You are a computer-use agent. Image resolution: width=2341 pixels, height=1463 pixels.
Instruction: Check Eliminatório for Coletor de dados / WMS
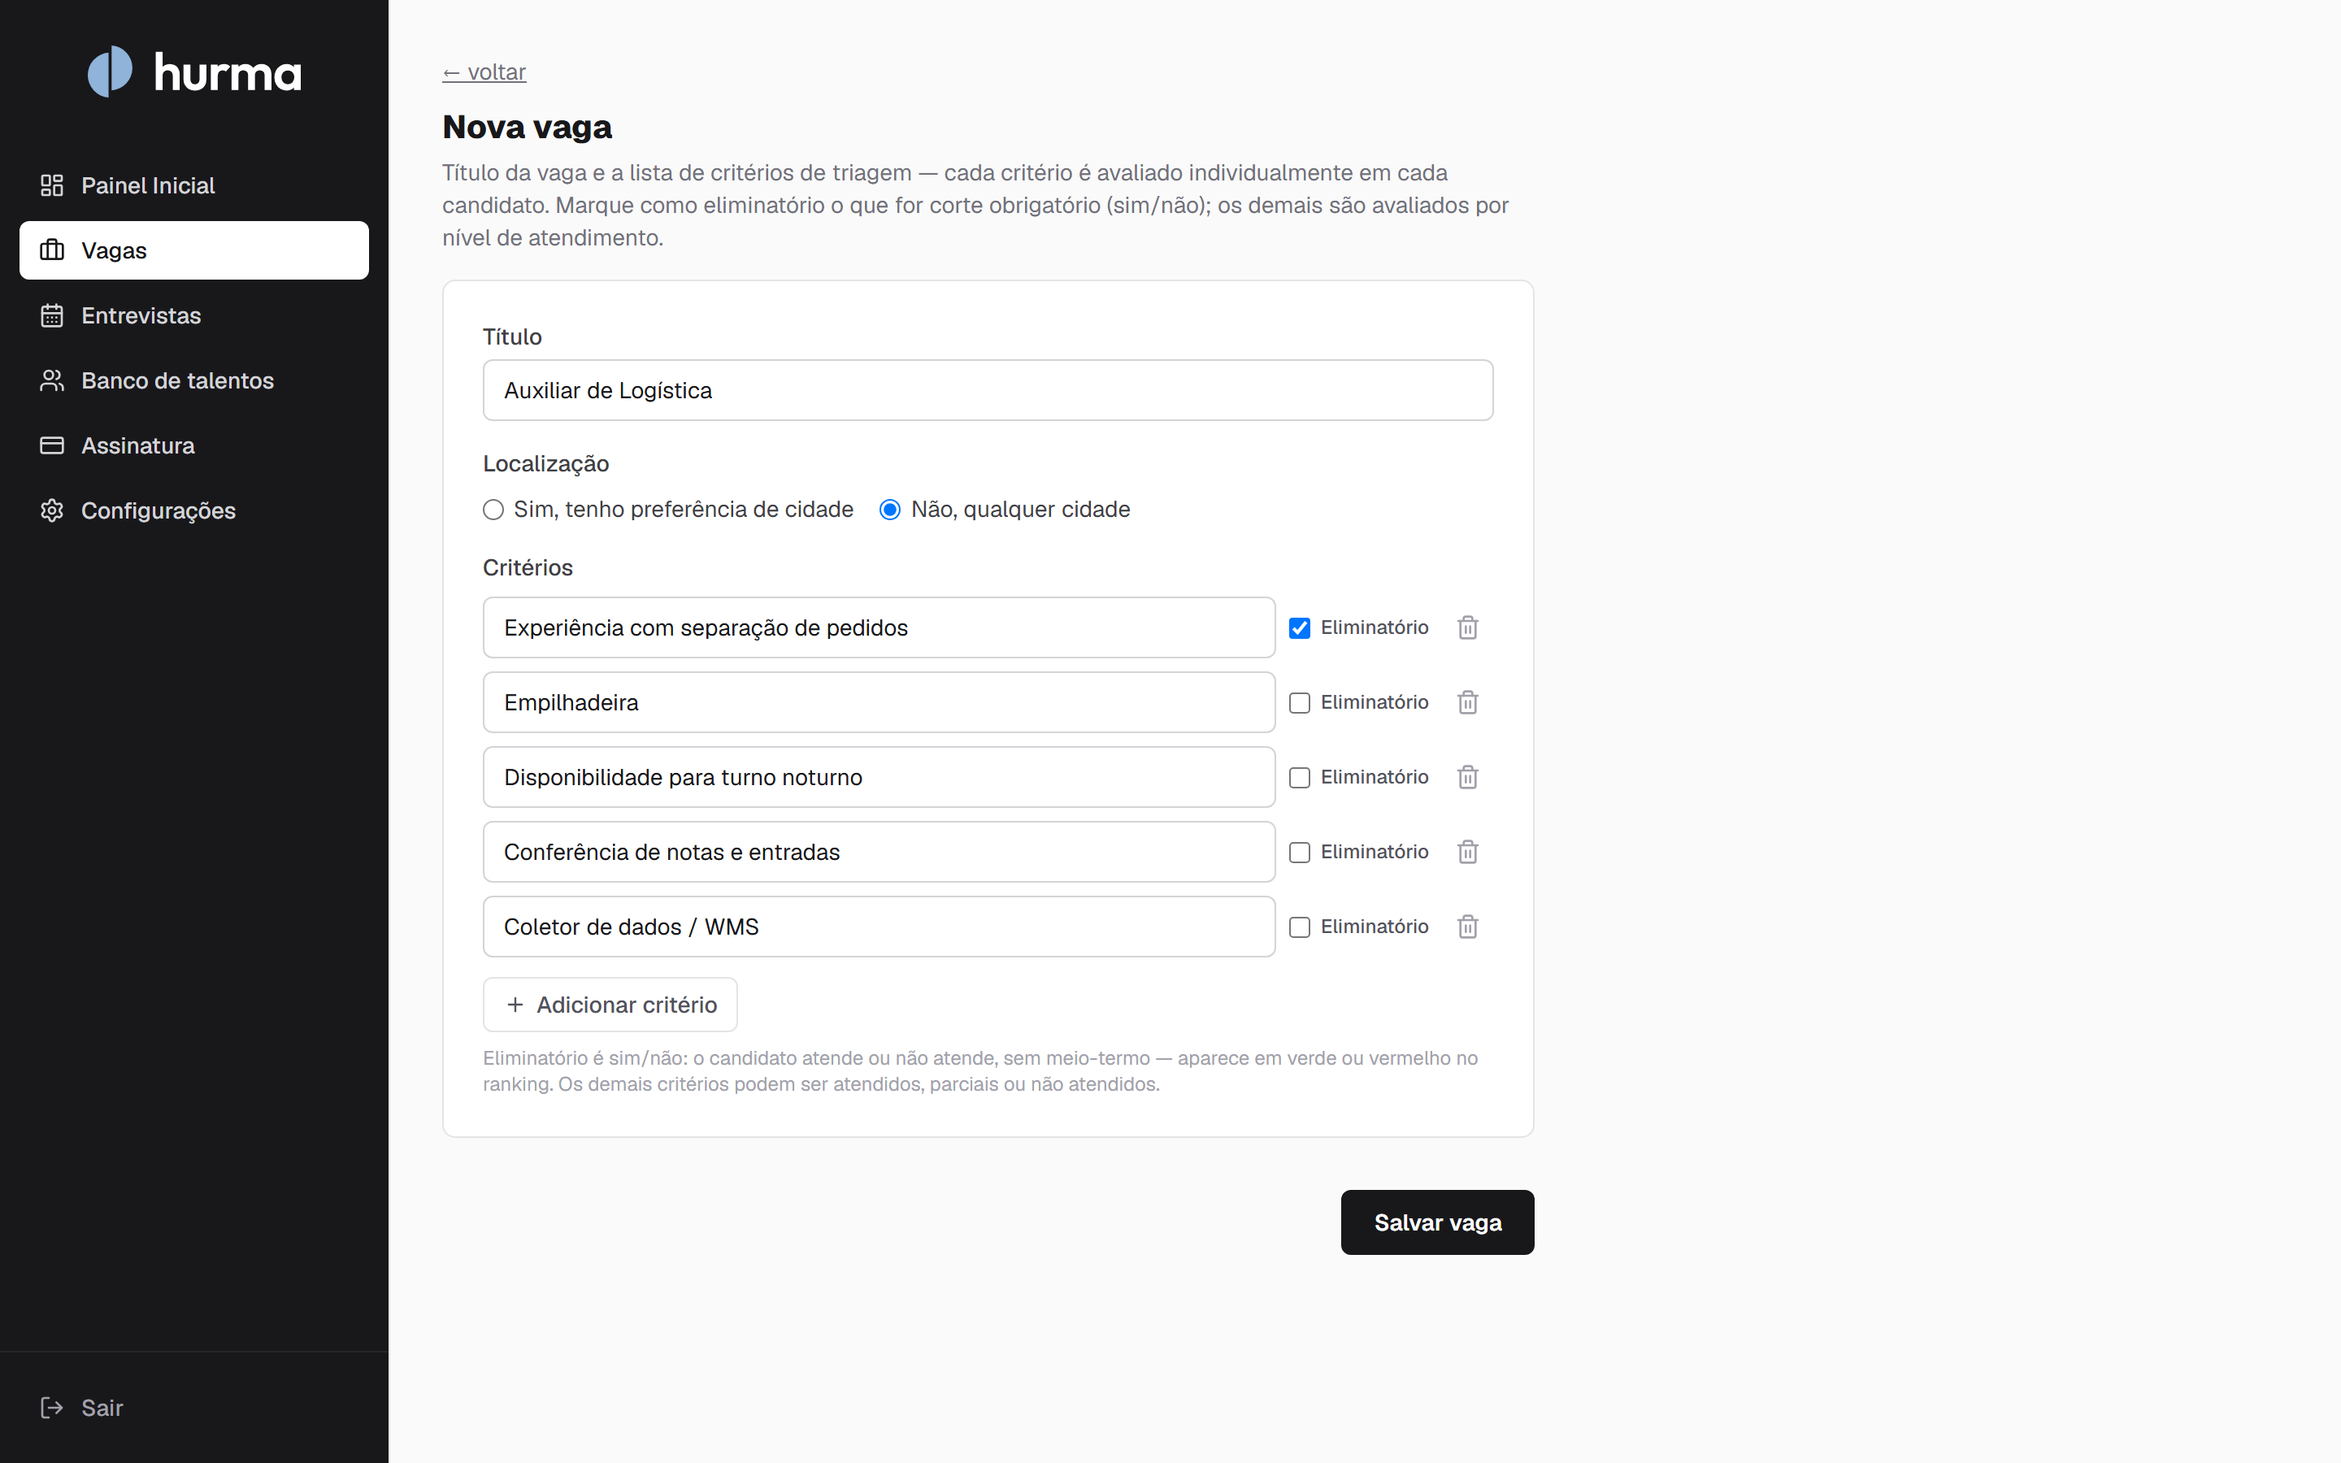pyautogui.click(x=1299, y=927)
